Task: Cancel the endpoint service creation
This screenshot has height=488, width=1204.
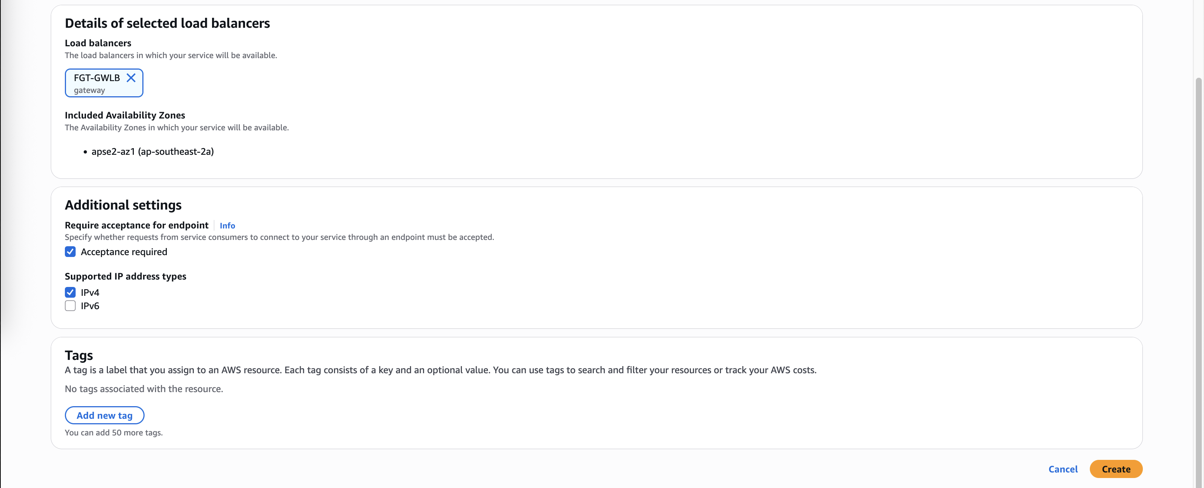Action: tap(1062, 469)
